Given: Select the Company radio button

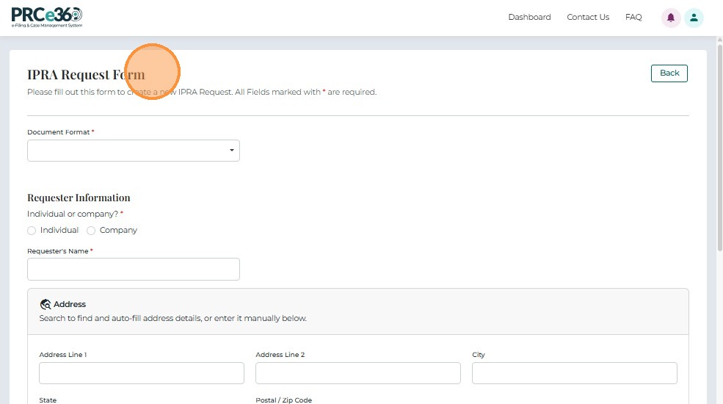Looking at the screenshot, I should tap(91, 231).
